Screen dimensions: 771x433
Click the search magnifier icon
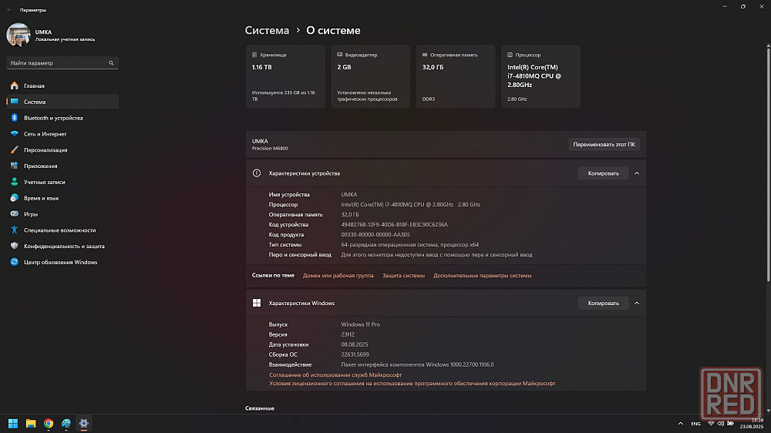pos(111,63)
